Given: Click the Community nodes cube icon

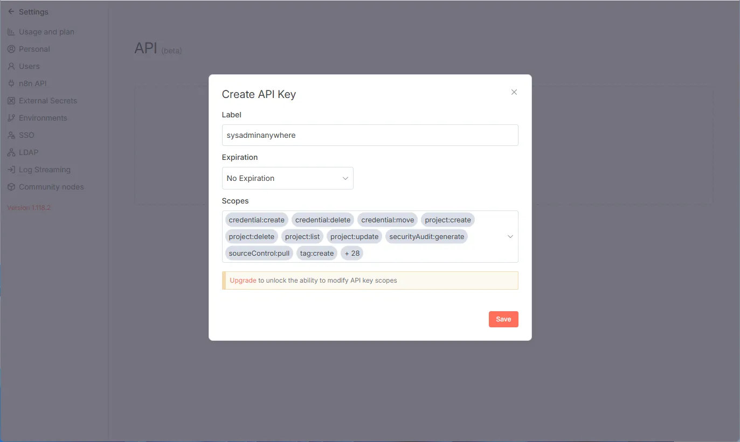Looking at the screenshot, I should point(11,187).
